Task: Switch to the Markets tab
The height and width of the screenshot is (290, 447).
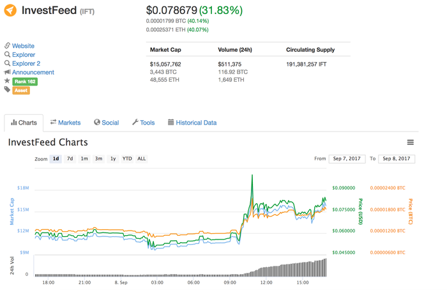Action: coord(65,123)
